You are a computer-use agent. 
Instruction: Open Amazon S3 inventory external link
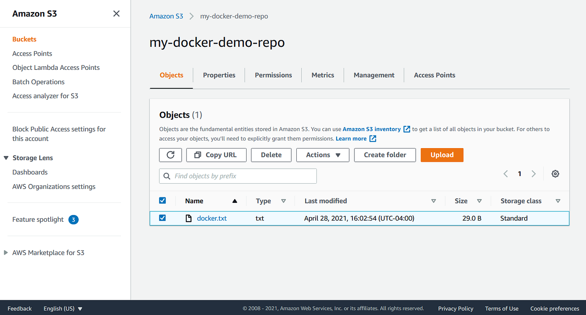pos(406,129)
